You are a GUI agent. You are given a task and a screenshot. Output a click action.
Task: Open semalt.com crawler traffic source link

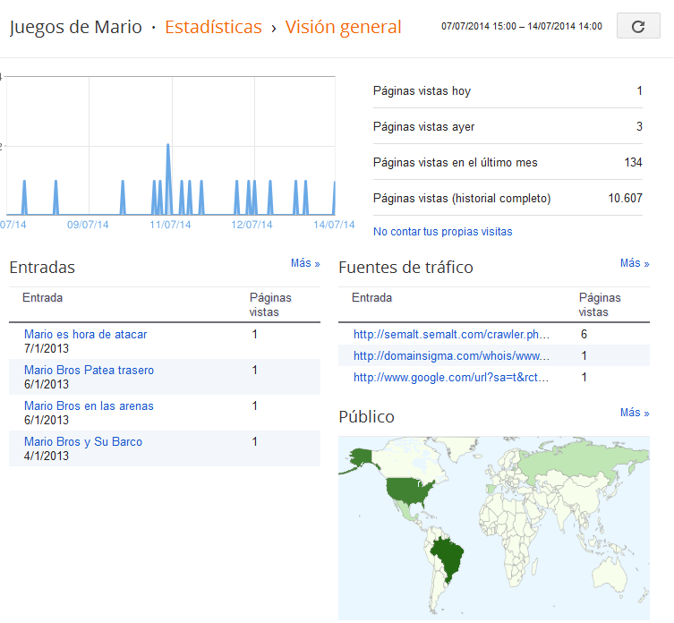tap(451, 334)
